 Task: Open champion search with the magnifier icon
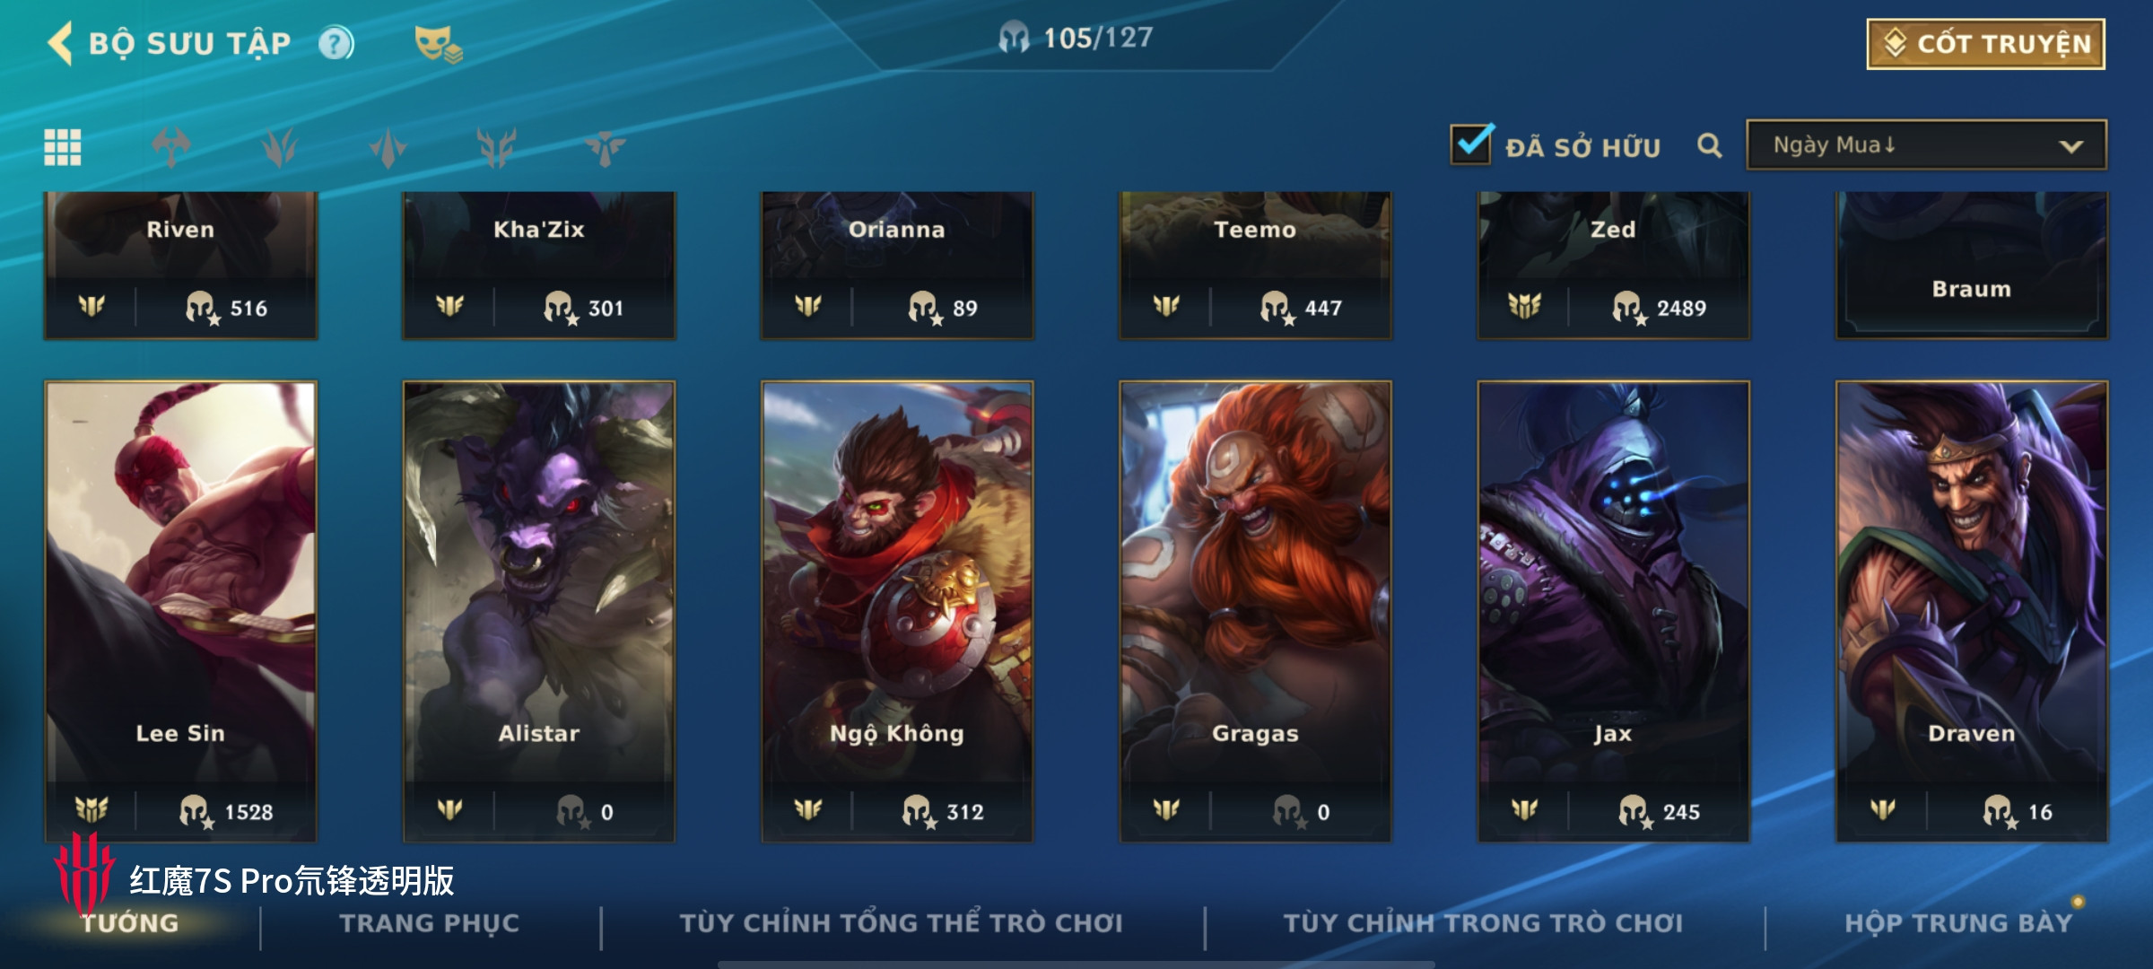tap(1710, 146)
